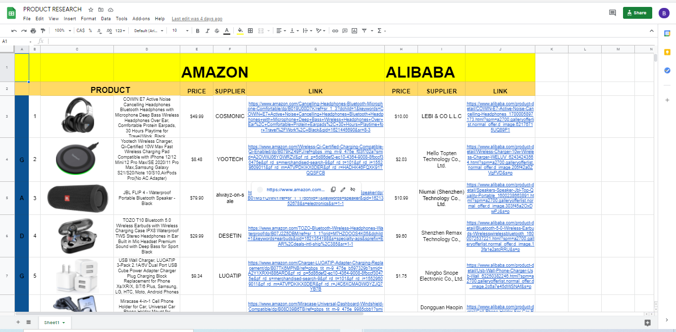Star the PRODUCT RESEARCH document
This screenshot has height=332, width=676.
(91, 9)
